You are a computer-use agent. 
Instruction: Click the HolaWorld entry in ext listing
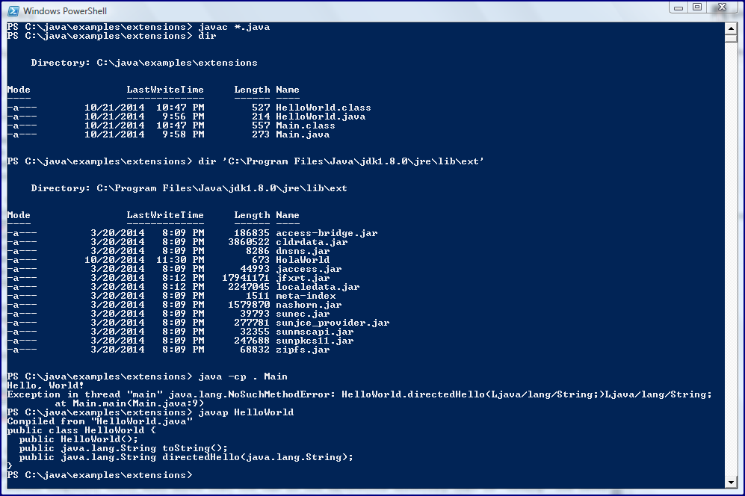(302, 260)
